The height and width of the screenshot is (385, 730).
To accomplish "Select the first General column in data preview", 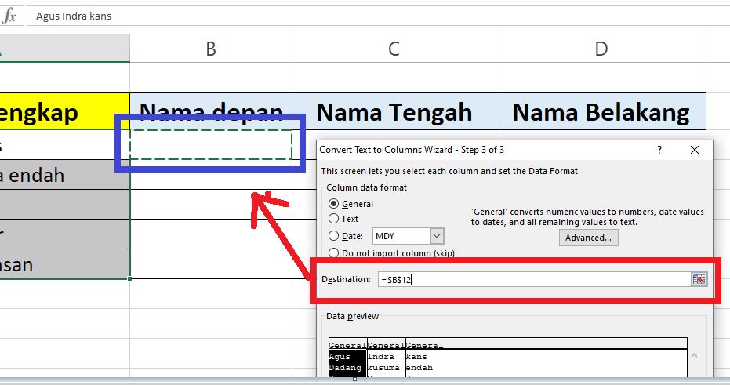I will (x=347, y=357).
